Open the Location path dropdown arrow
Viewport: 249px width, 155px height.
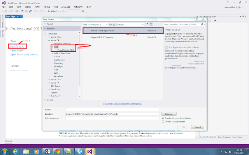(158, 114)
